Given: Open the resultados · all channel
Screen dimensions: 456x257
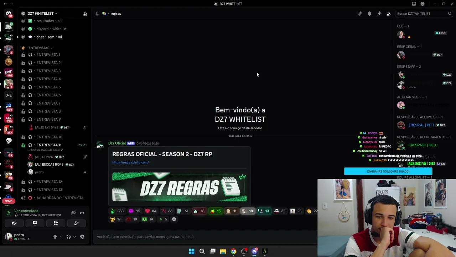Looking at the screenshot, I should (x=53, y=21).
